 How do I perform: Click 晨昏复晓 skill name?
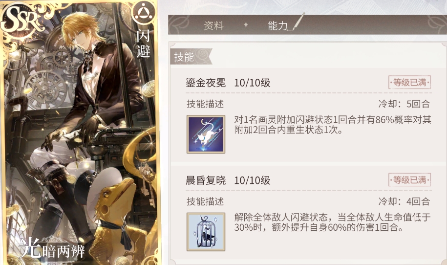point(206,180)
